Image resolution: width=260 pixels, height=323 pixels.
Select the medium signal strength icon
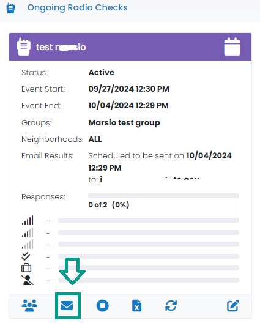pos(28,232)
